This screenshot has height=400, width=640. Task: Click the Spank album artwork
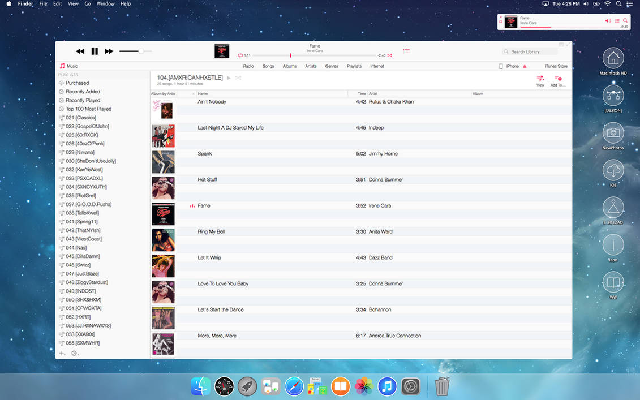click(x=164, y=162)
